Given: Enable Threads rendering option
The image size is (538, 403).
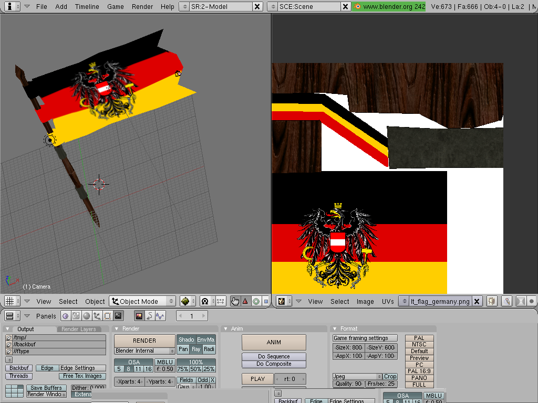Looking at the screenshot, I should tap(19, 376).
